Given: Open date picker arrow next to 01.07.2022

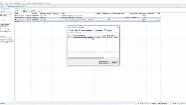Looking at the screenshot, I should click(9, 27).
